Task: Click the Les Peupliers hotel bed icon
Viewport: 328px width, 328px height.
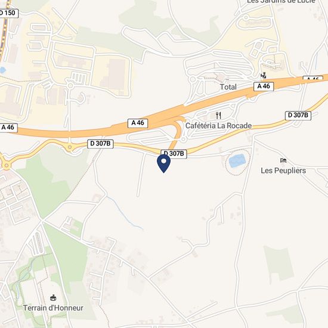Action: pyautogui.click(x=283, y=160)
